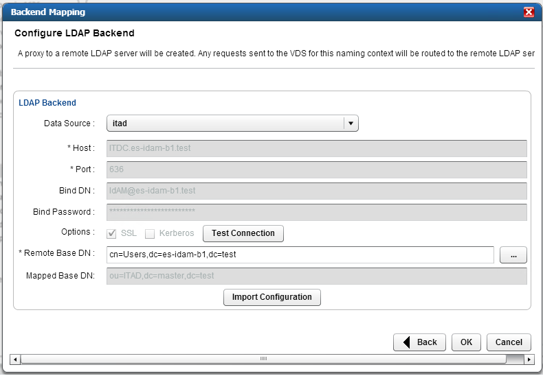Viewport: 543px width, 378px height.
Task: Click the Mapped Base DN field
Action: pyautogui.click(x=316, y=276)
